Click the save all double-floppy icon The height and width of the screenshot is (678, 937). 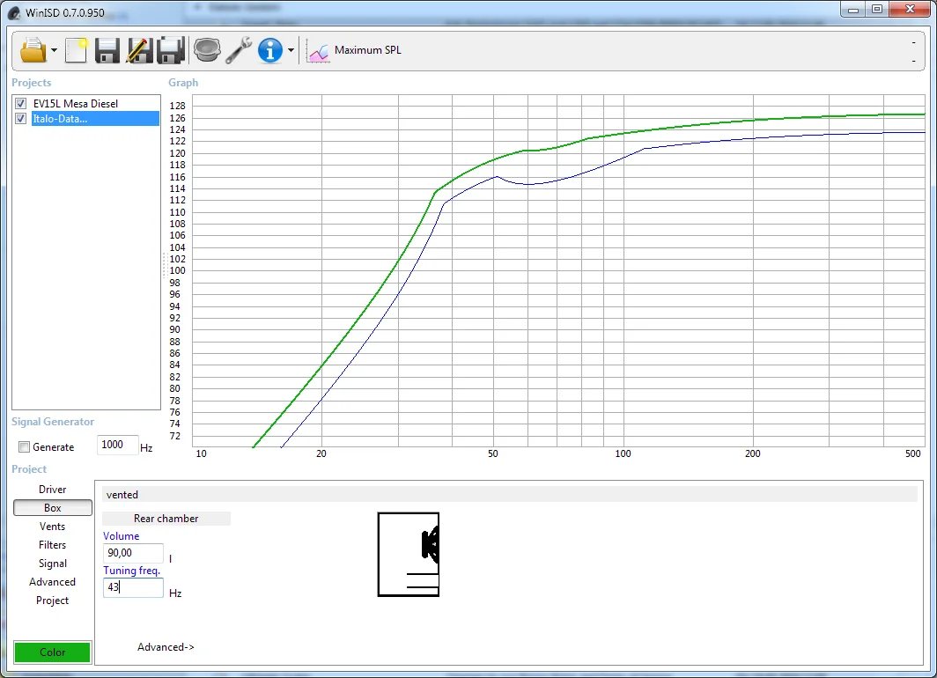tap(170, 50)
